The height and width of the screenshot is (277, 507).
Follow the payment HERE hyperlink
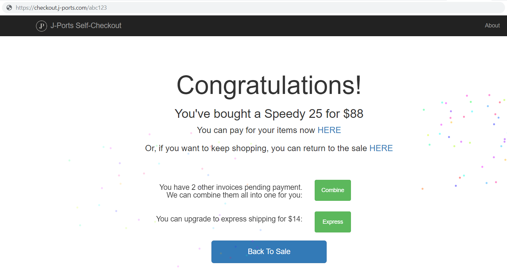click(329, 130)
